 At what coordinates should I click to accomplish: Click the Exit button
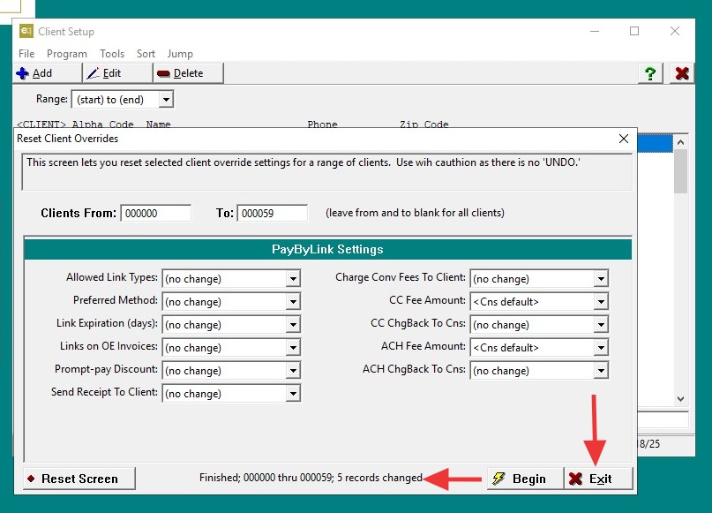598,479
